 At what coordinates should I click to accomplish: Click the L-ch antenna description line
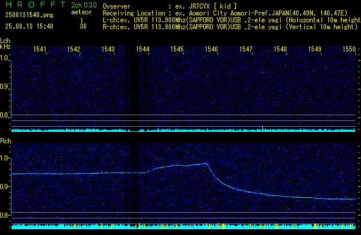click(232, 20)
